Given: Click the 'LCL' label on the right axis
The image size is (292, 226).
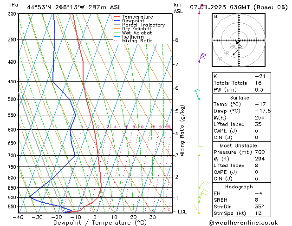Looking at the screenshot, I should point(182,212).
